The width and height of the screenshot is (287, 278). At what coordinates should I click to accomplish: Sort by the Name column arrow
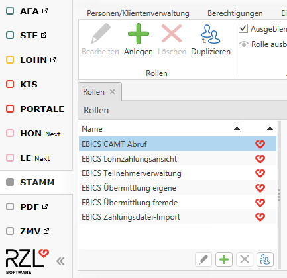pos(237,128)
